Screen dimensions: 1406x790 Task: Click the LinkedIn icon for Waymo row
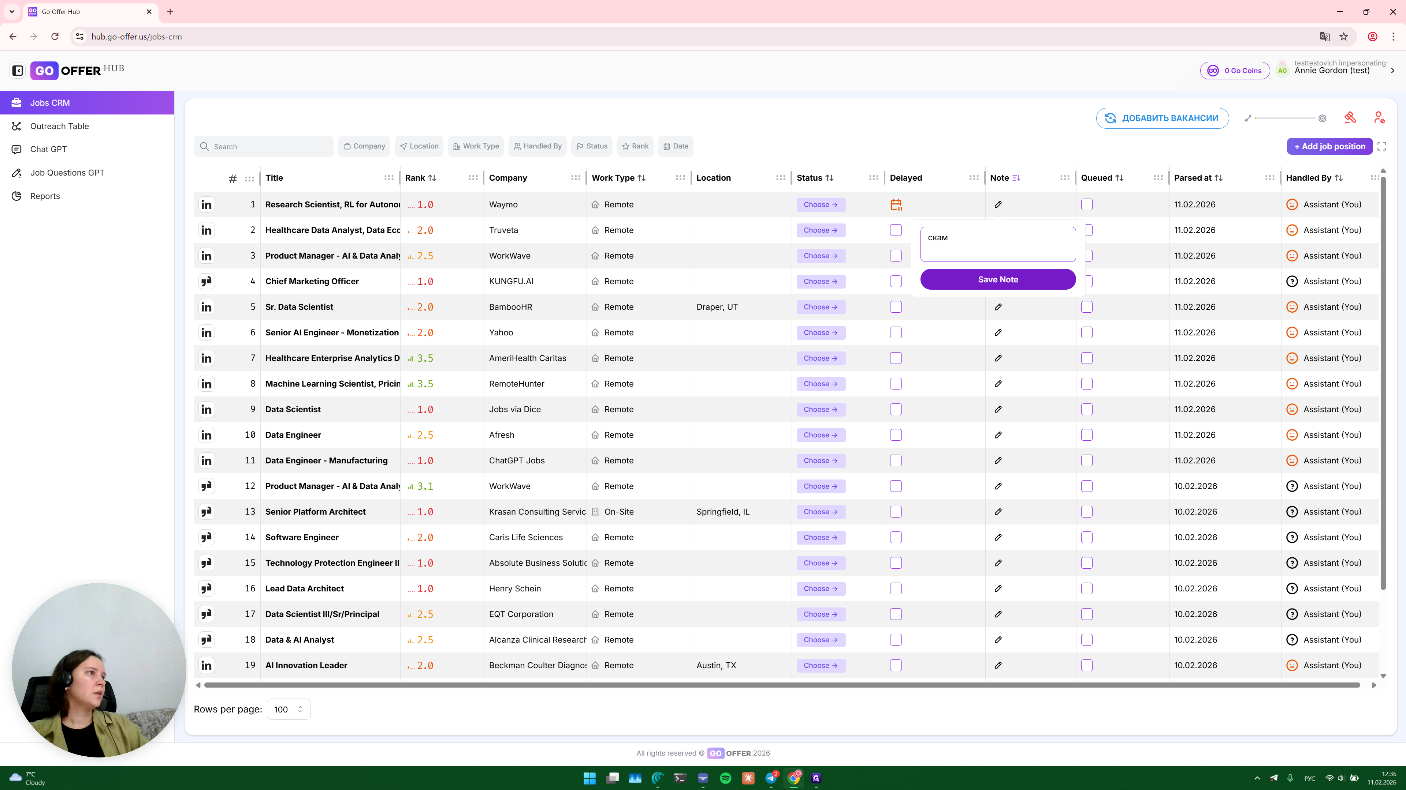pos(206,204)
